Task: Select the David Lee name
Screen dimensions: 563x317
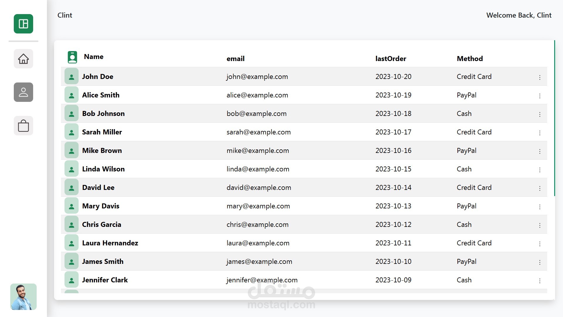Action: 98,188
